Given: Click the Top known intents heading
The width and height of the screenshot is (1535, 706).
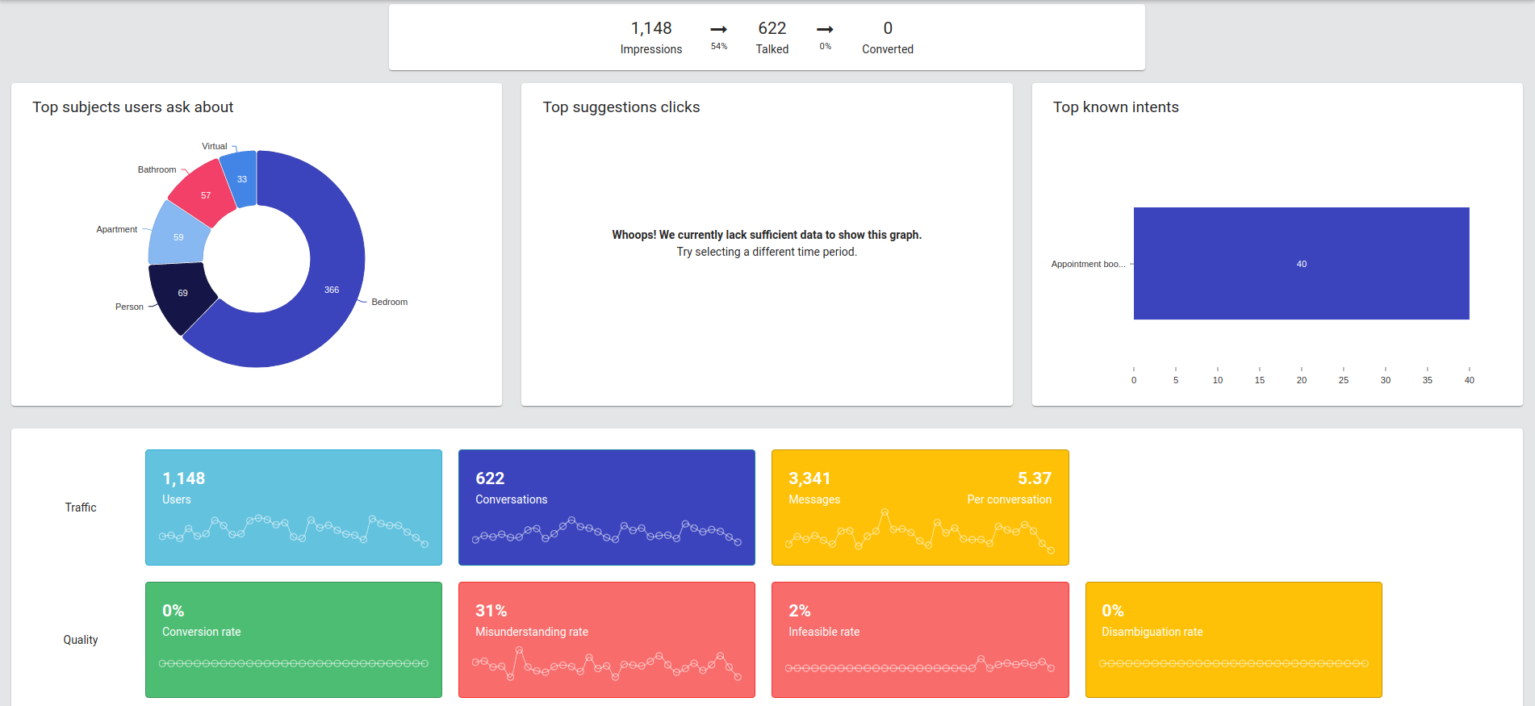Looking at the screenshot, I should [x=1115, y=107].
